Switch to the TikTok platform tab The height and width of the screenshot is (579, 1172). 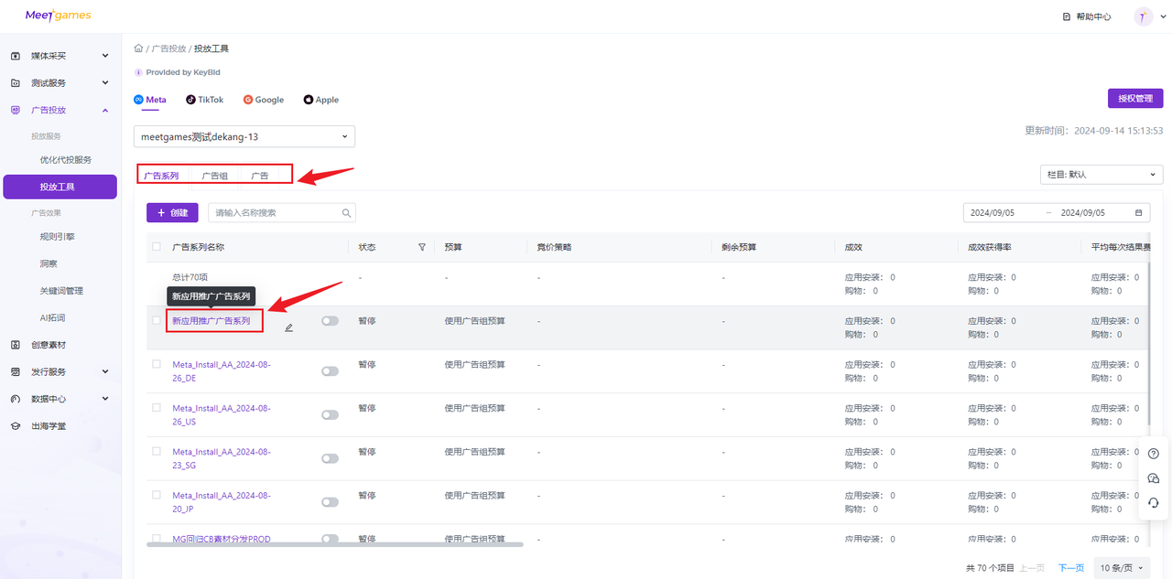click(x=204, y=100)
